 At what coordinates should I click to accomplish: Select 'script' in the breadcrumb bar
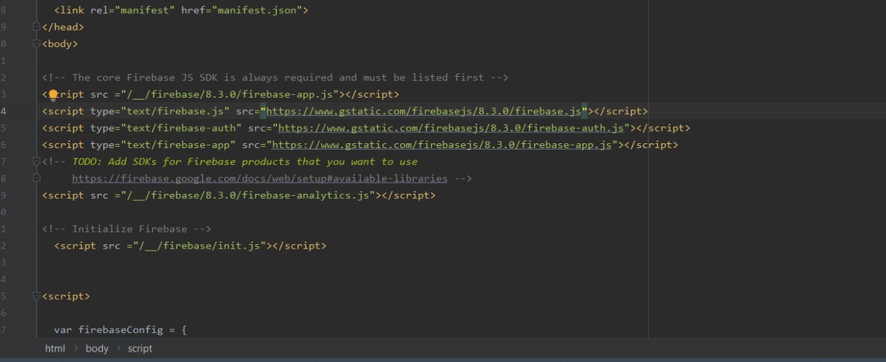[140, 348]
